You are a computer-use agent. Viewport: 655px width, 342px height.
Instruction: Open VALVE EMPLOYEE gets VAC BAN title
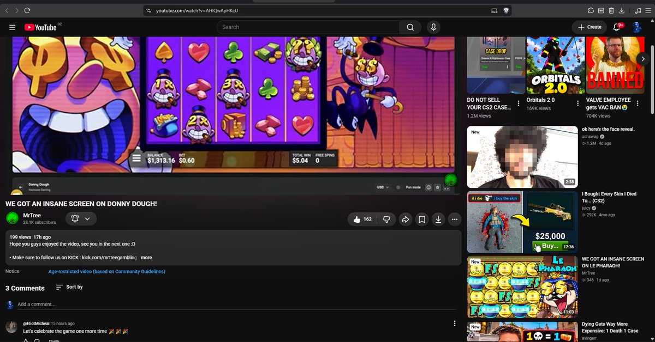click(x=608, y=103)
